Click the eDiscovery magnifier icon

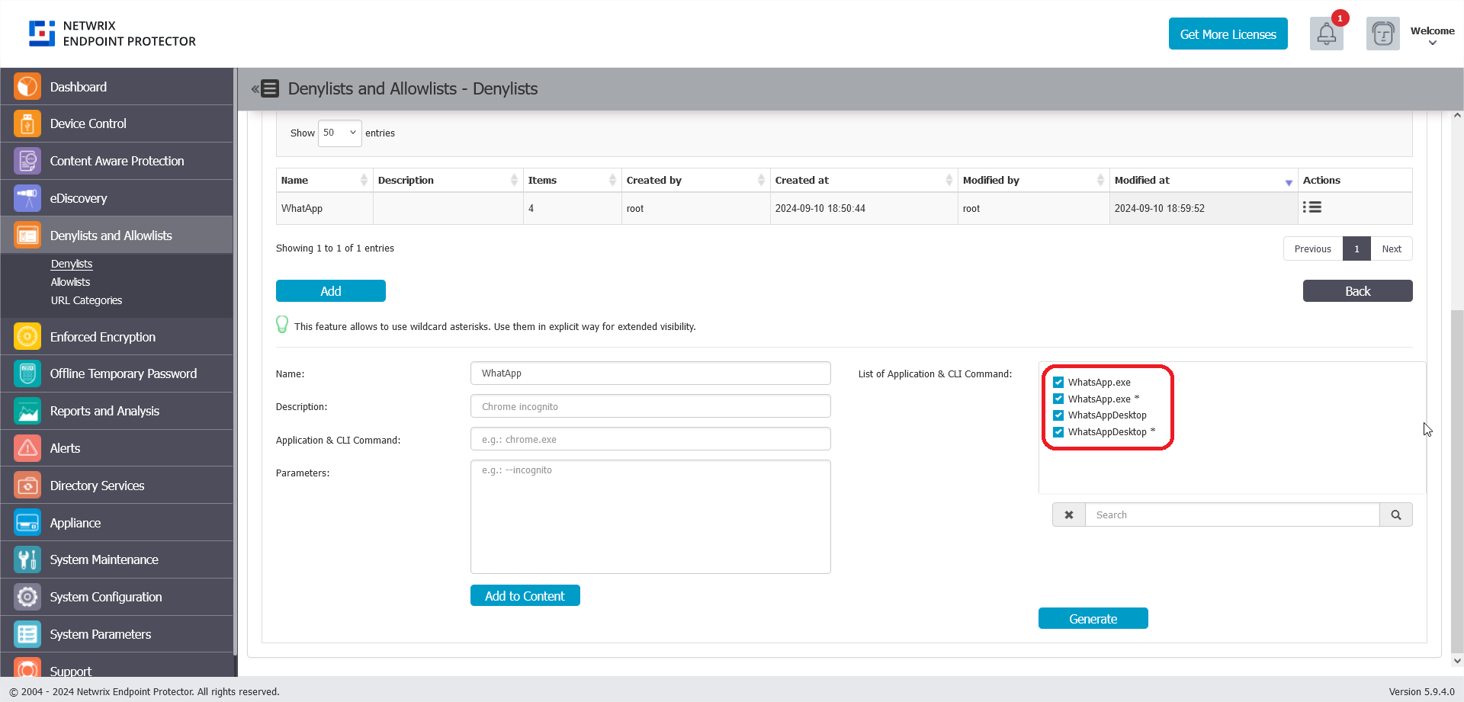tap(27, 197)
